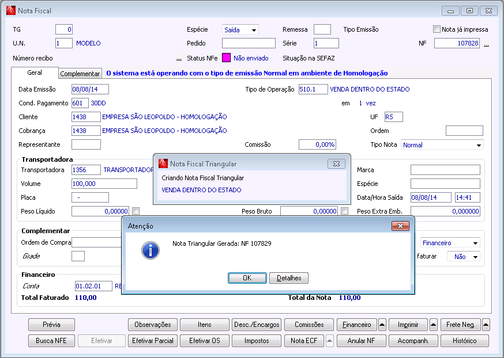504x358 pixels.
Task: Close the Atenção dialog with the red X
Action: point(400,226)
